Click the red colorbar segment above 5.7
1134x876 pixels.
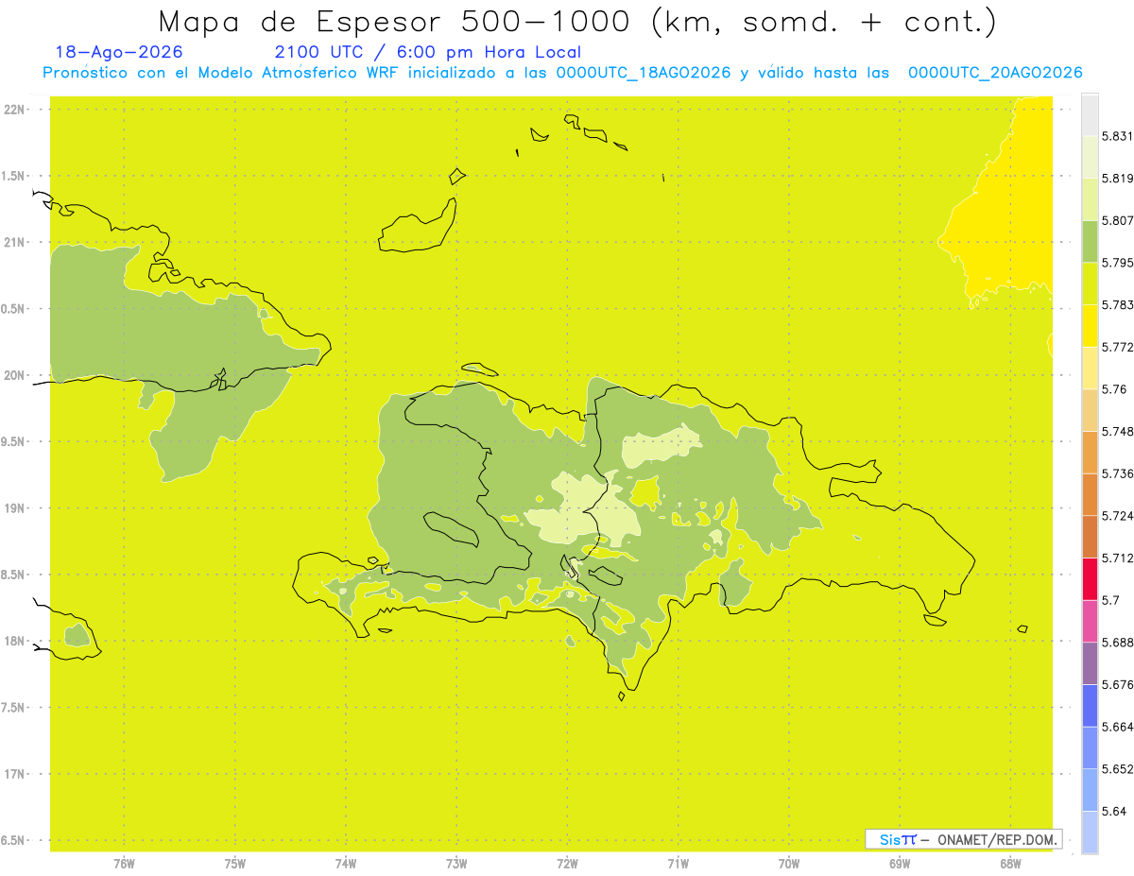(x=1090, y=578)
